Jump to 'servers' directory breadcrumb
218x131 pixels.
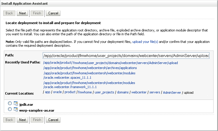155,92
